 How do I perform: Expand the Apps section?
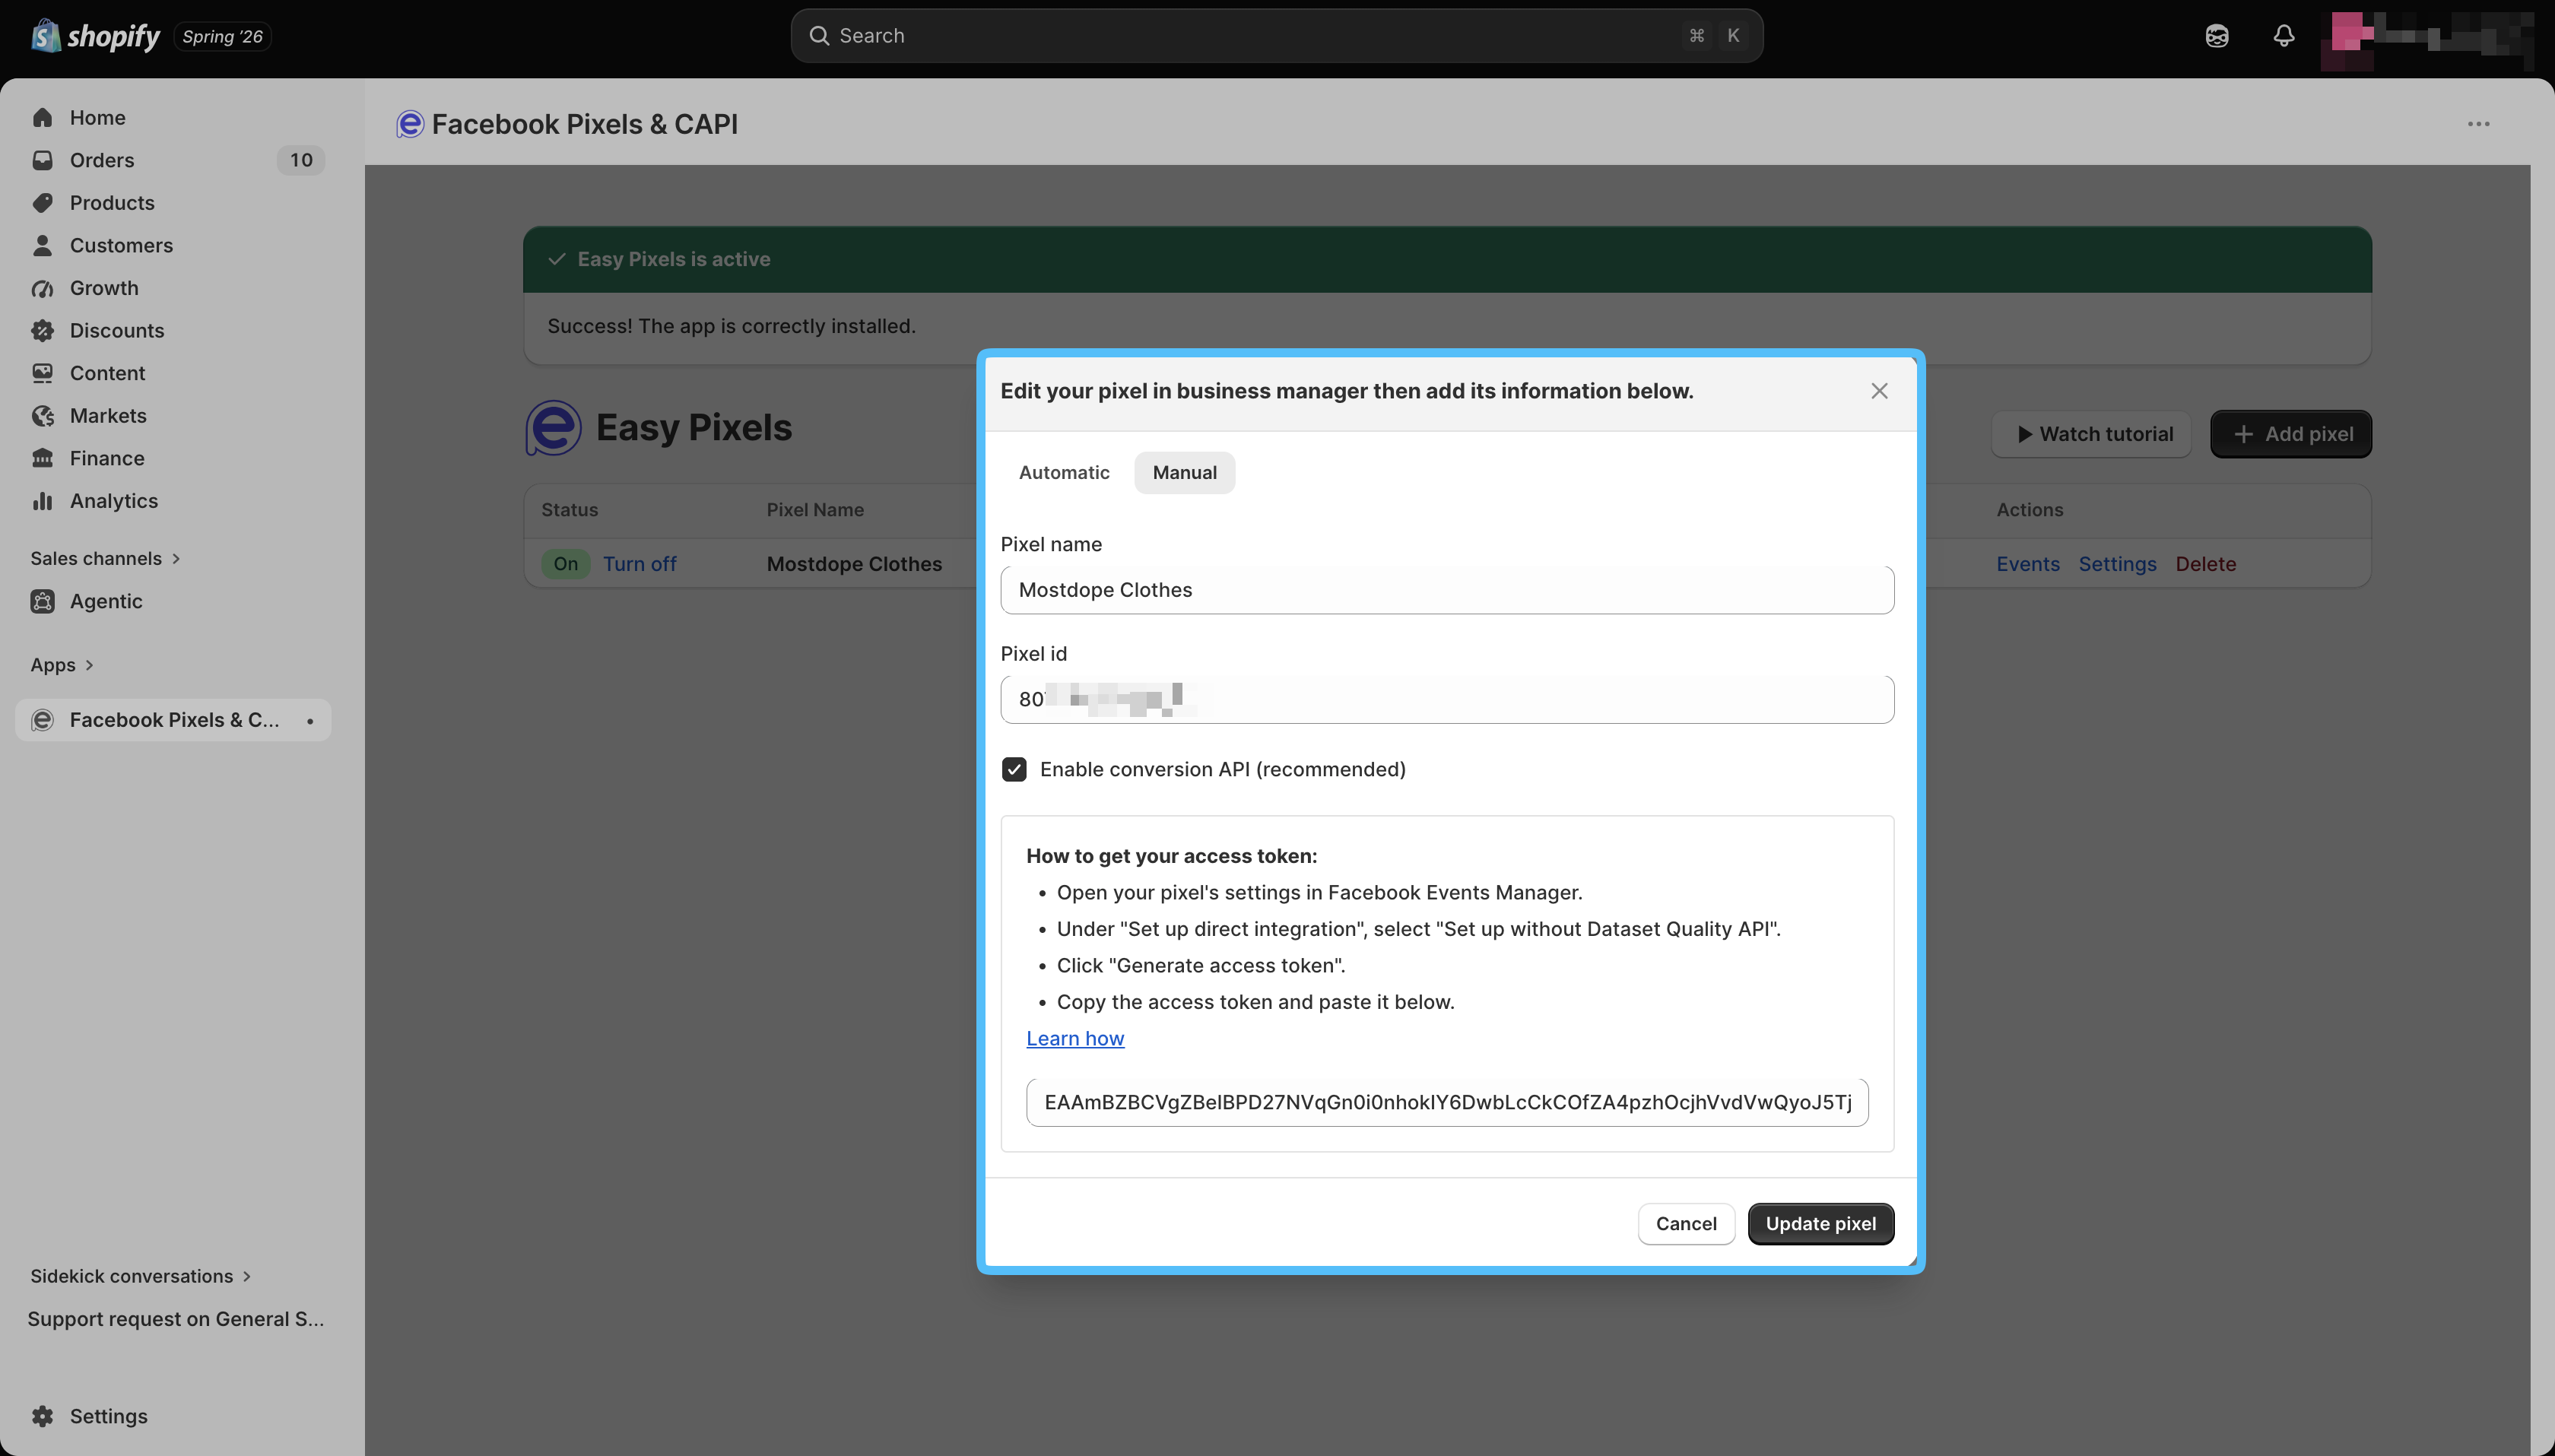(62, 665)
